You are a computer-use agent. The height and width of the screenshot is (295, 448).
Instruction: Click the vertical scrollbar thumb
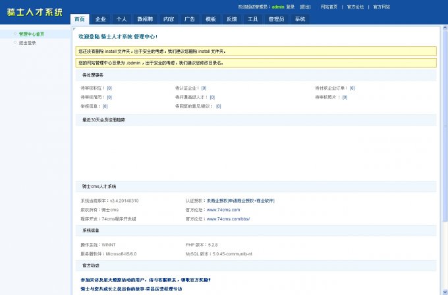445,126
